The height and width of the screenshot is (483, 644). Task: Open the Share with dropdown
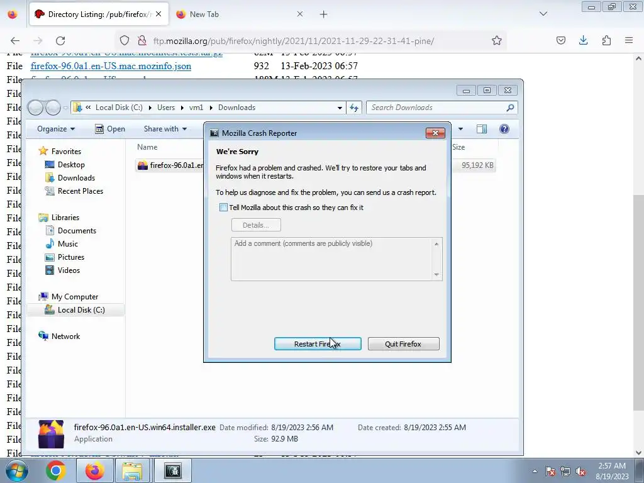[x=165, y=129]
